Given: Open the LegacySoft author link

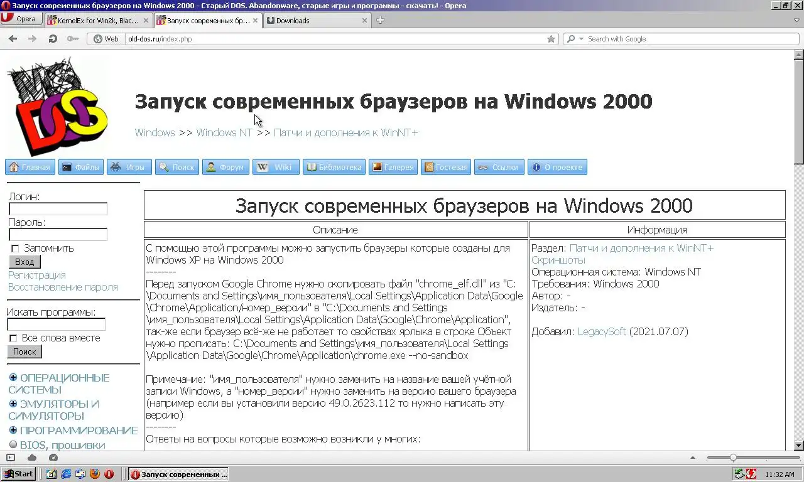Looking at the screenshot, I should [602, 331].
